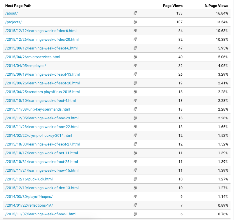This screenshot has height=220, width=234.
Task: Open learnings-week-of-dec-6 using its popup icon
Action: [x=135, y=31]
